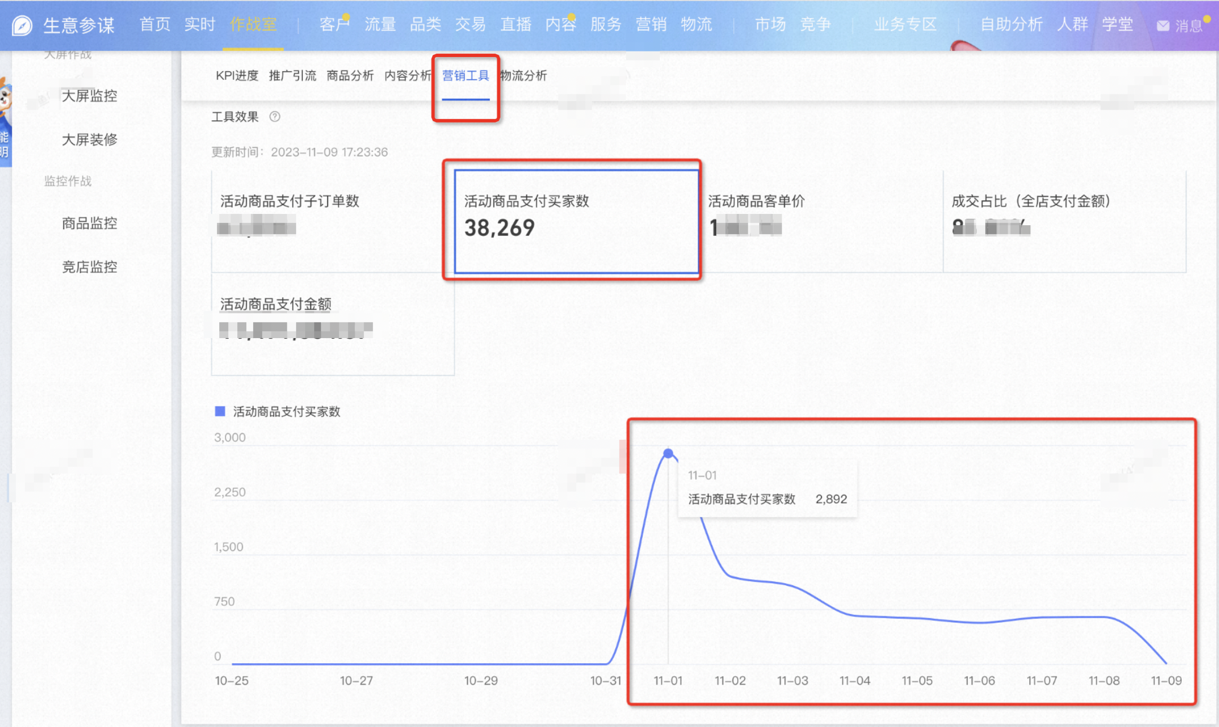
Task: Click the help question mark beside 工具效果
Action: (275, 116)
